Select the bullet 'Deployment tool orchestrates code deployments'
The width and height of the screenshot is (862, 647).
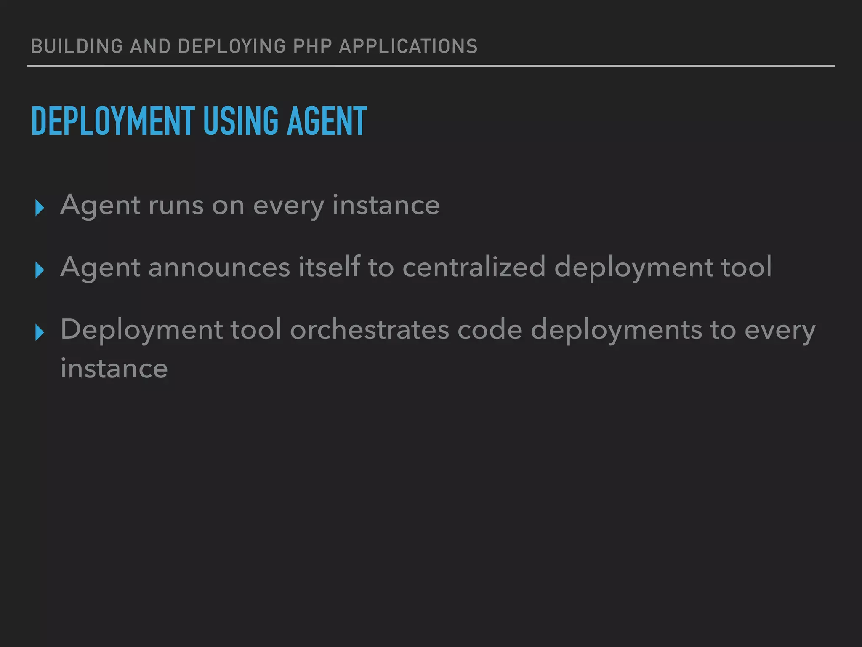(438, 348)
